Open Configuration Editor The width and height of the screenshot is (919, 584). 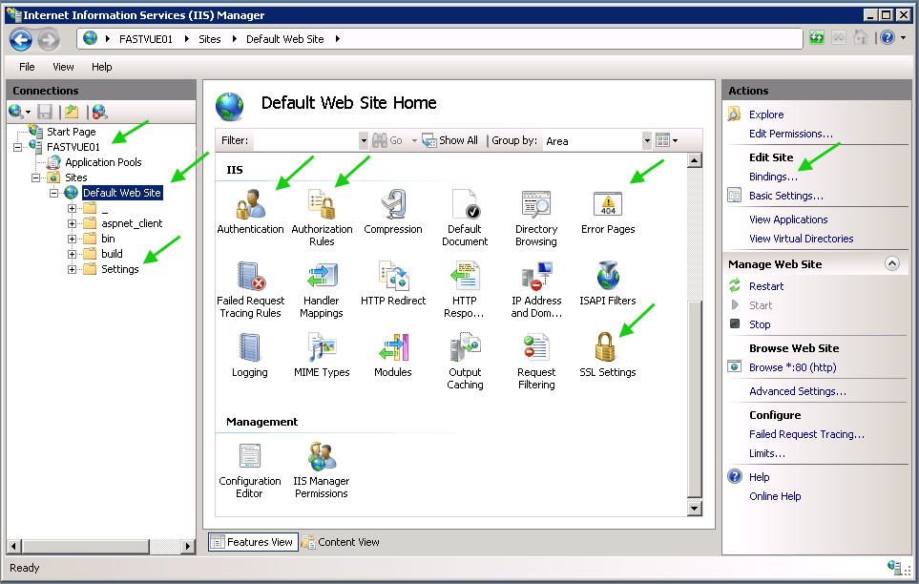250,470
